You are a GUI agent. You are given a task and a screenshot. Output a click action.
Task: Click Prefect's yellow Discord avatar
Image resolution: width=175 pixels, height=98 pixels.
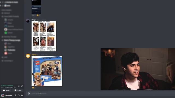[x=28, y=56]
